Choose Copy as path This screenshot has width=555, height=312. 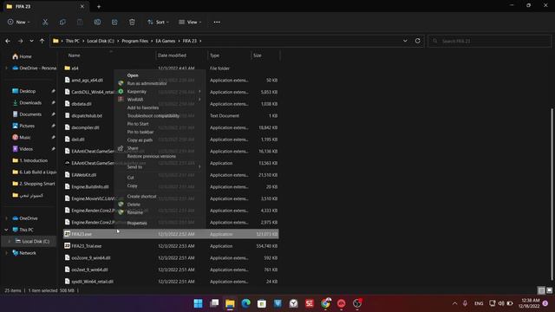(x=160, y=140)
